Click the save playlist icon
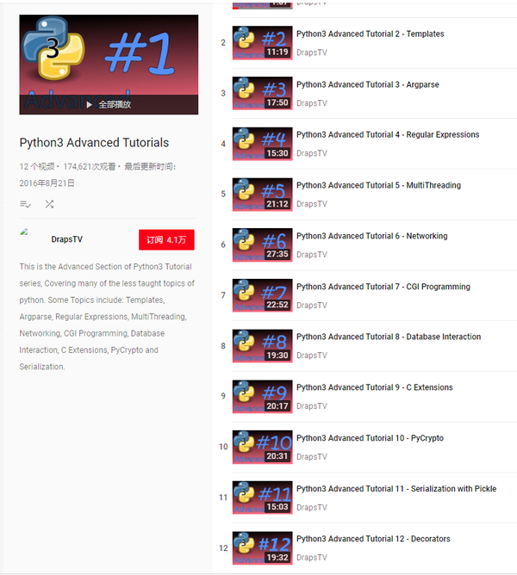517x575 pixels. pyautogui.click(x=25, y=204)
